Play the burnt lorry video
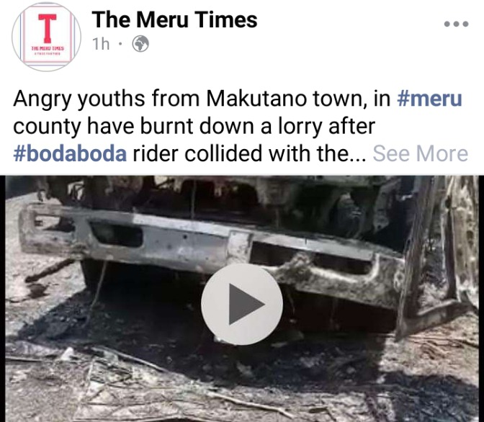The width and height of the screenshot is (484, 422). click(242, 304)
